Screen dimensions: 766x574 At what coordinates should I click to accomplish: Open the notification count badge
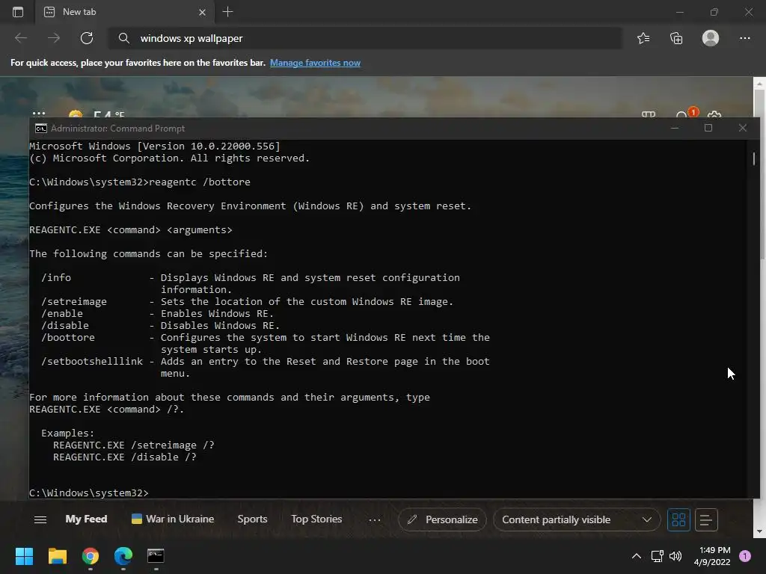[x=745, y=556]
